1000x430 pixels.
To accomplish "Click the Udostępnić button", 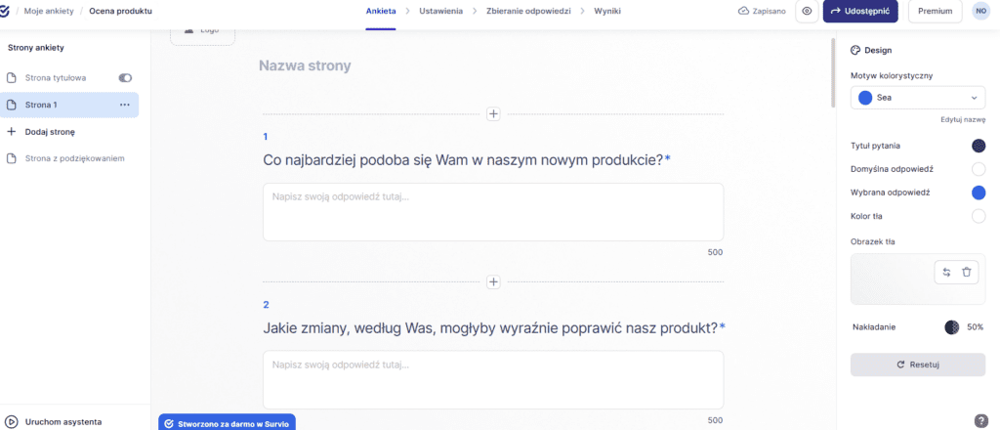I will pos(860,11).
